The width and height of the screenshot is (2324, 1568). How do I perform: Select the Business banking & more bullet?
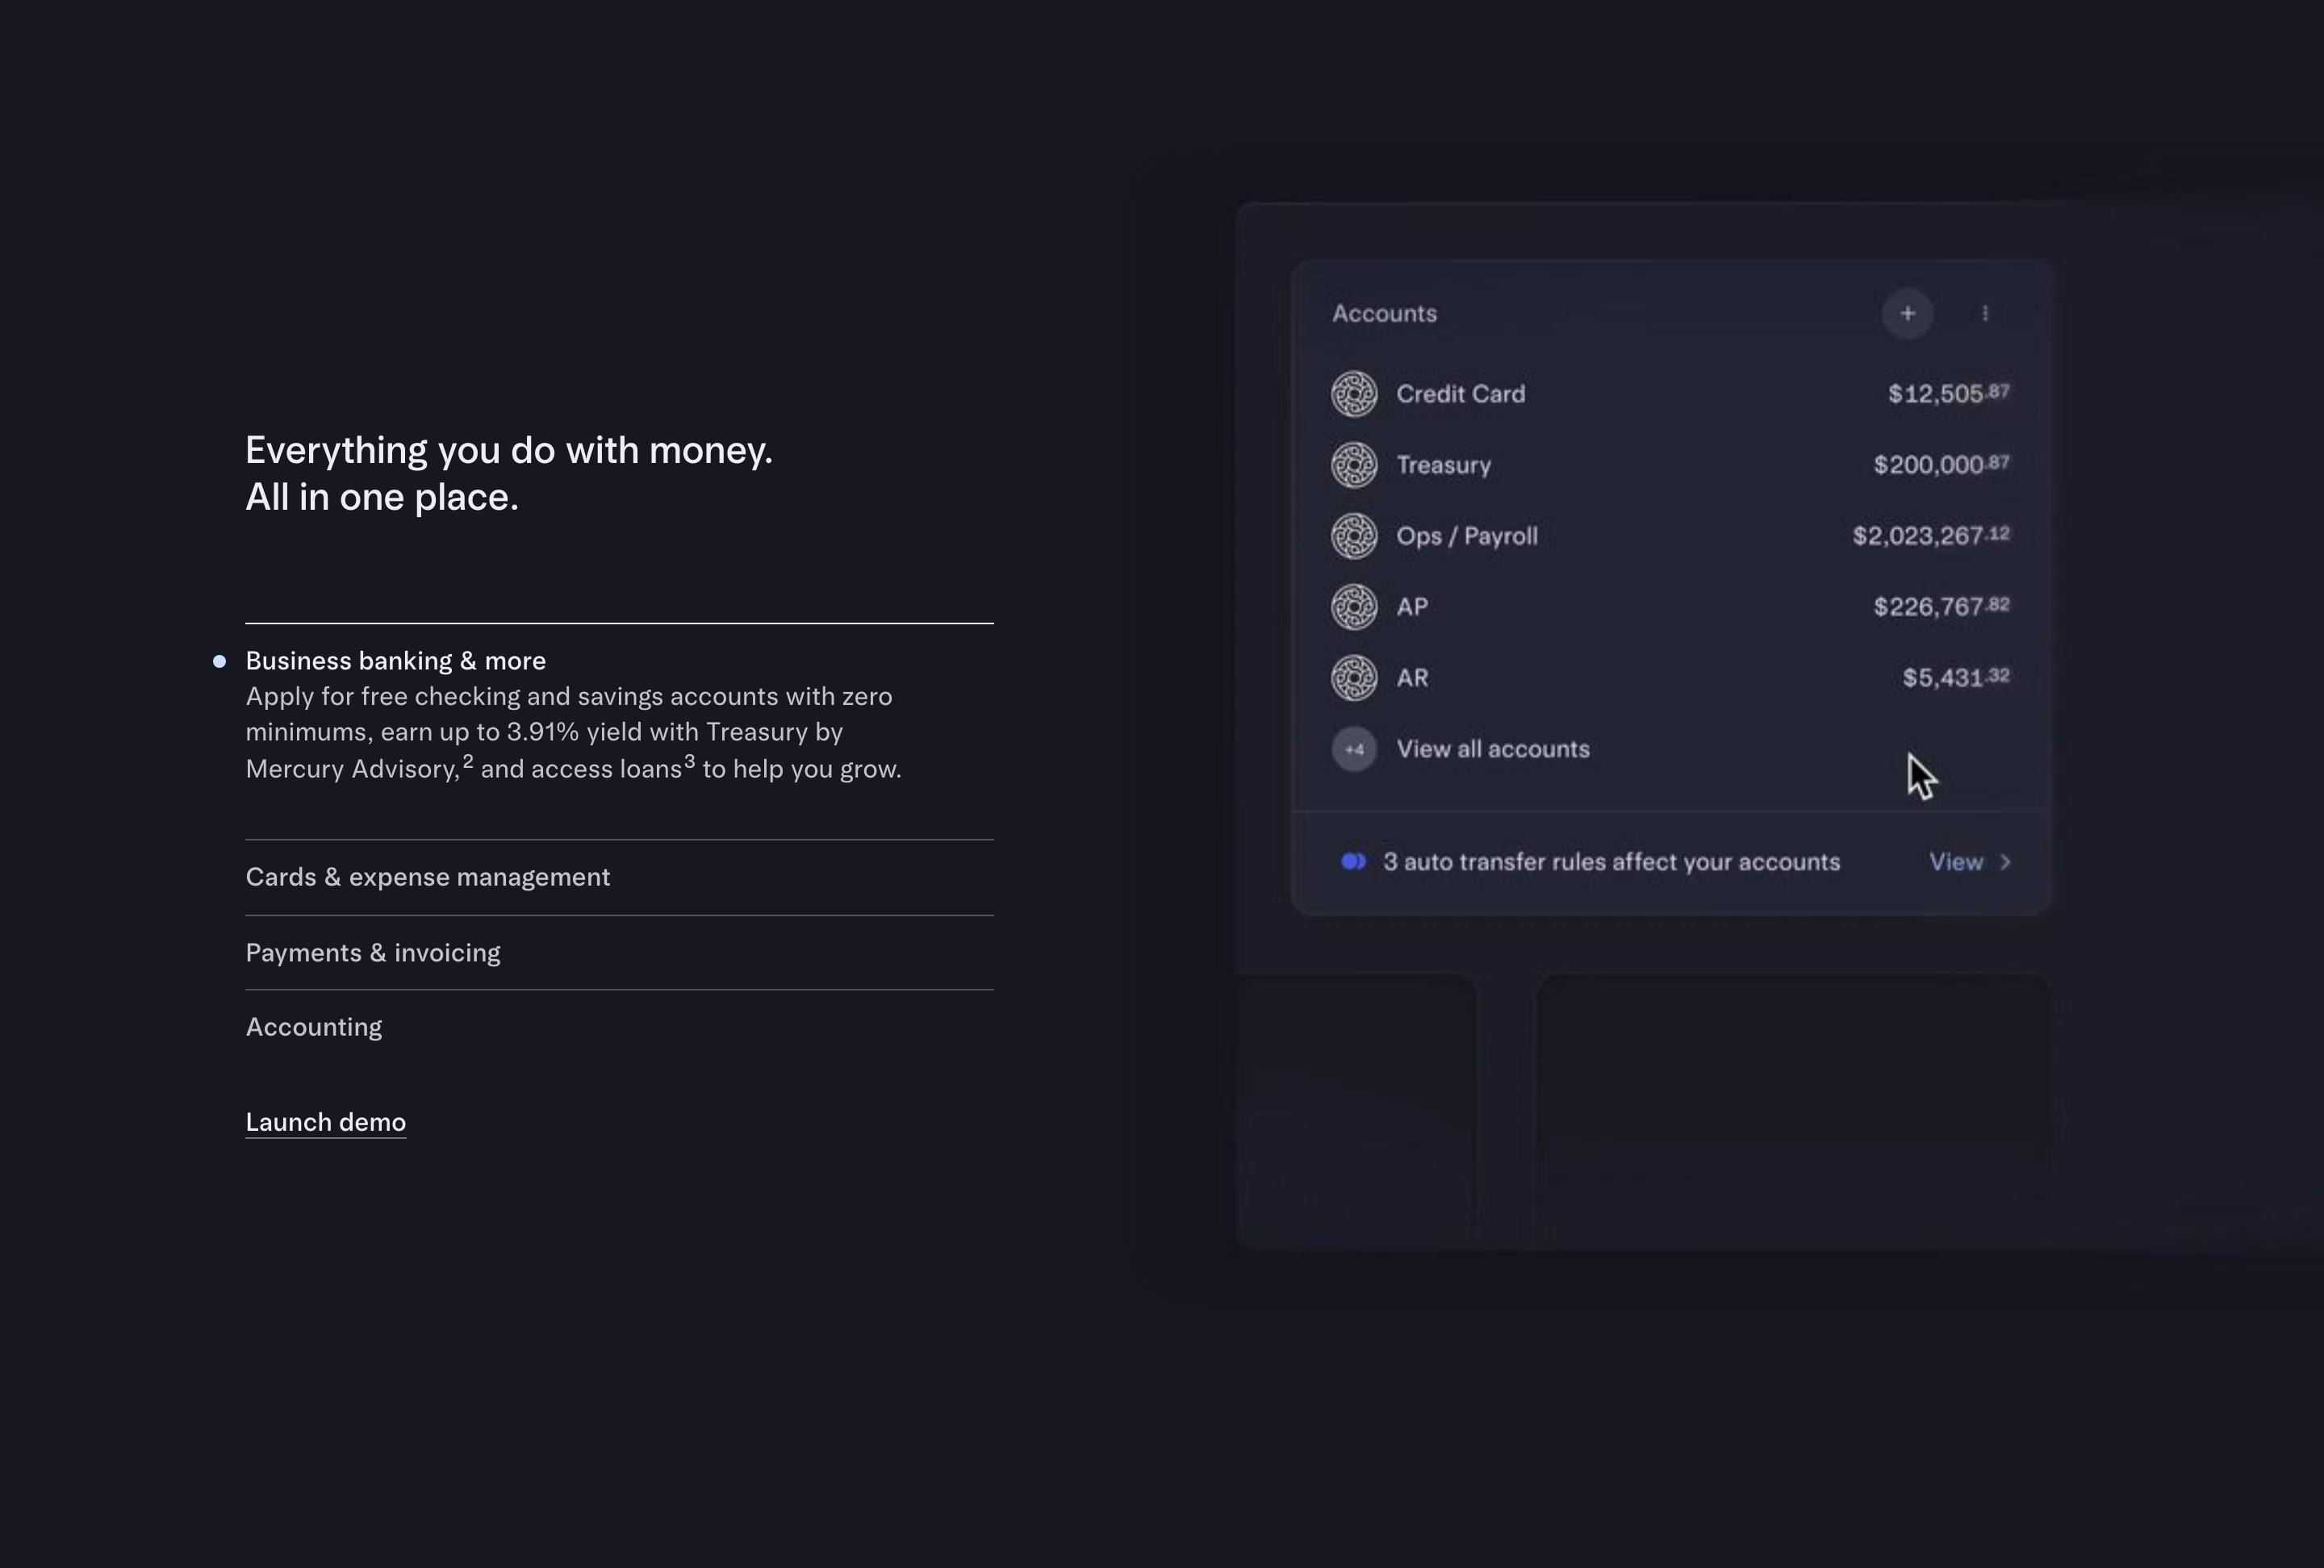219,661
